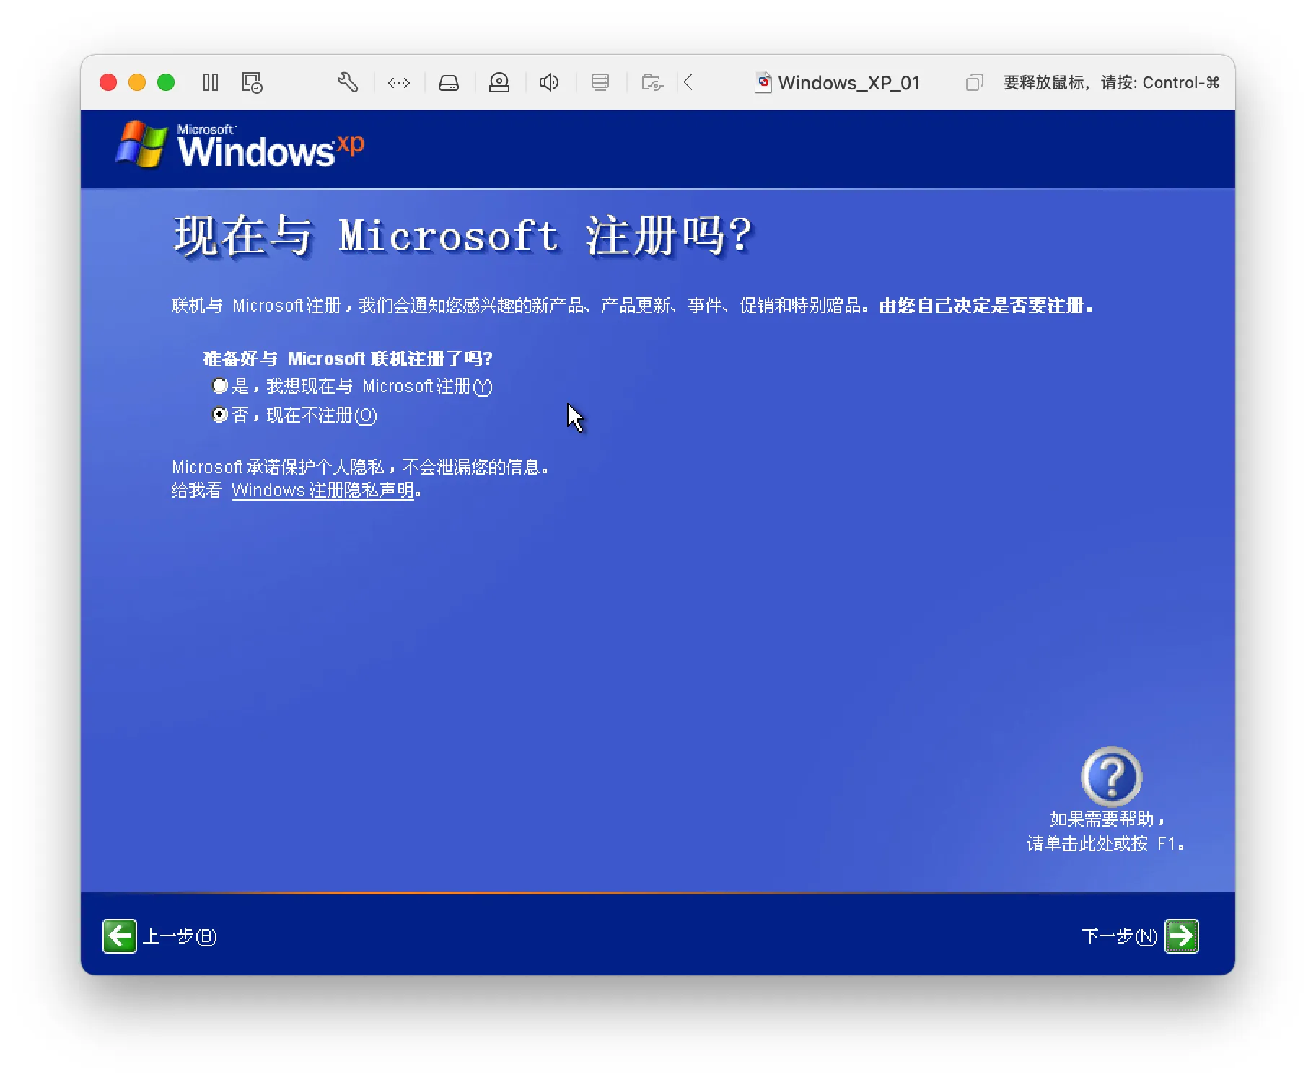Click the '上一步(B)' text label

tap(180, 936)
